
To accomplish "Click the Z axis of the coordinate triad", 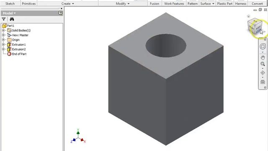I will tap(73, 140).
